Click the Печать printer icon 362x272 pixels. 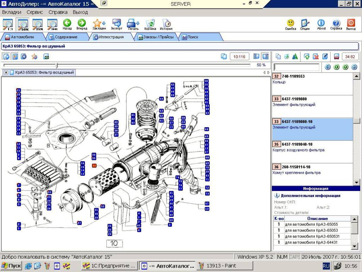[x=133, y=24]
